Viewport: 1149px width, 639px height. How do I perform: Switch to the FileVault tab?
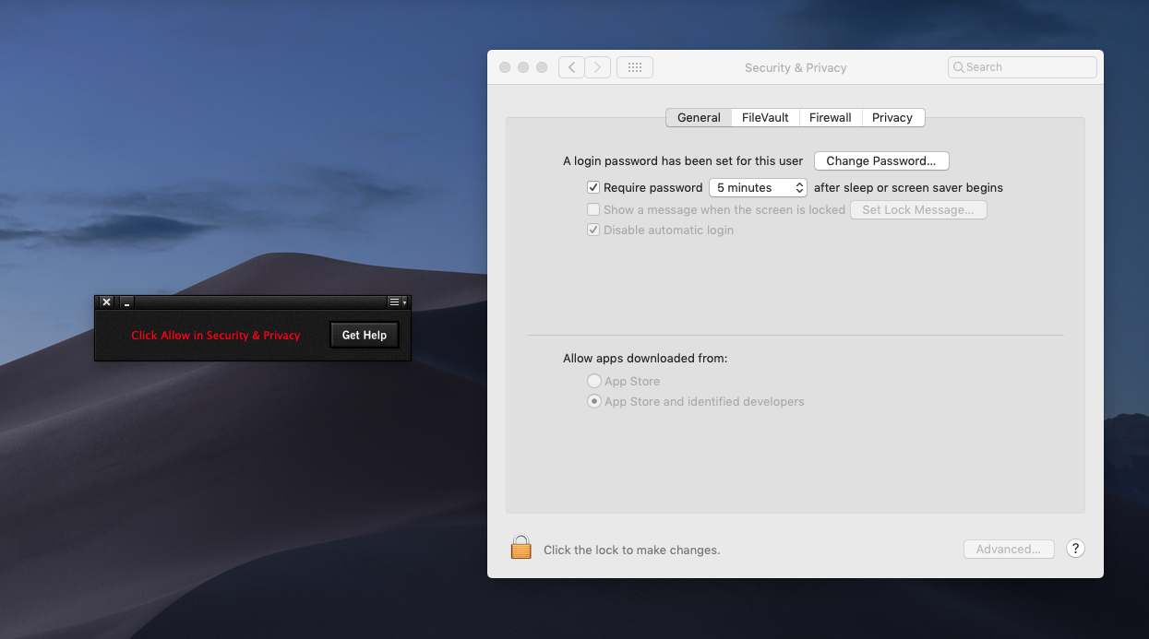coord(765,117)
